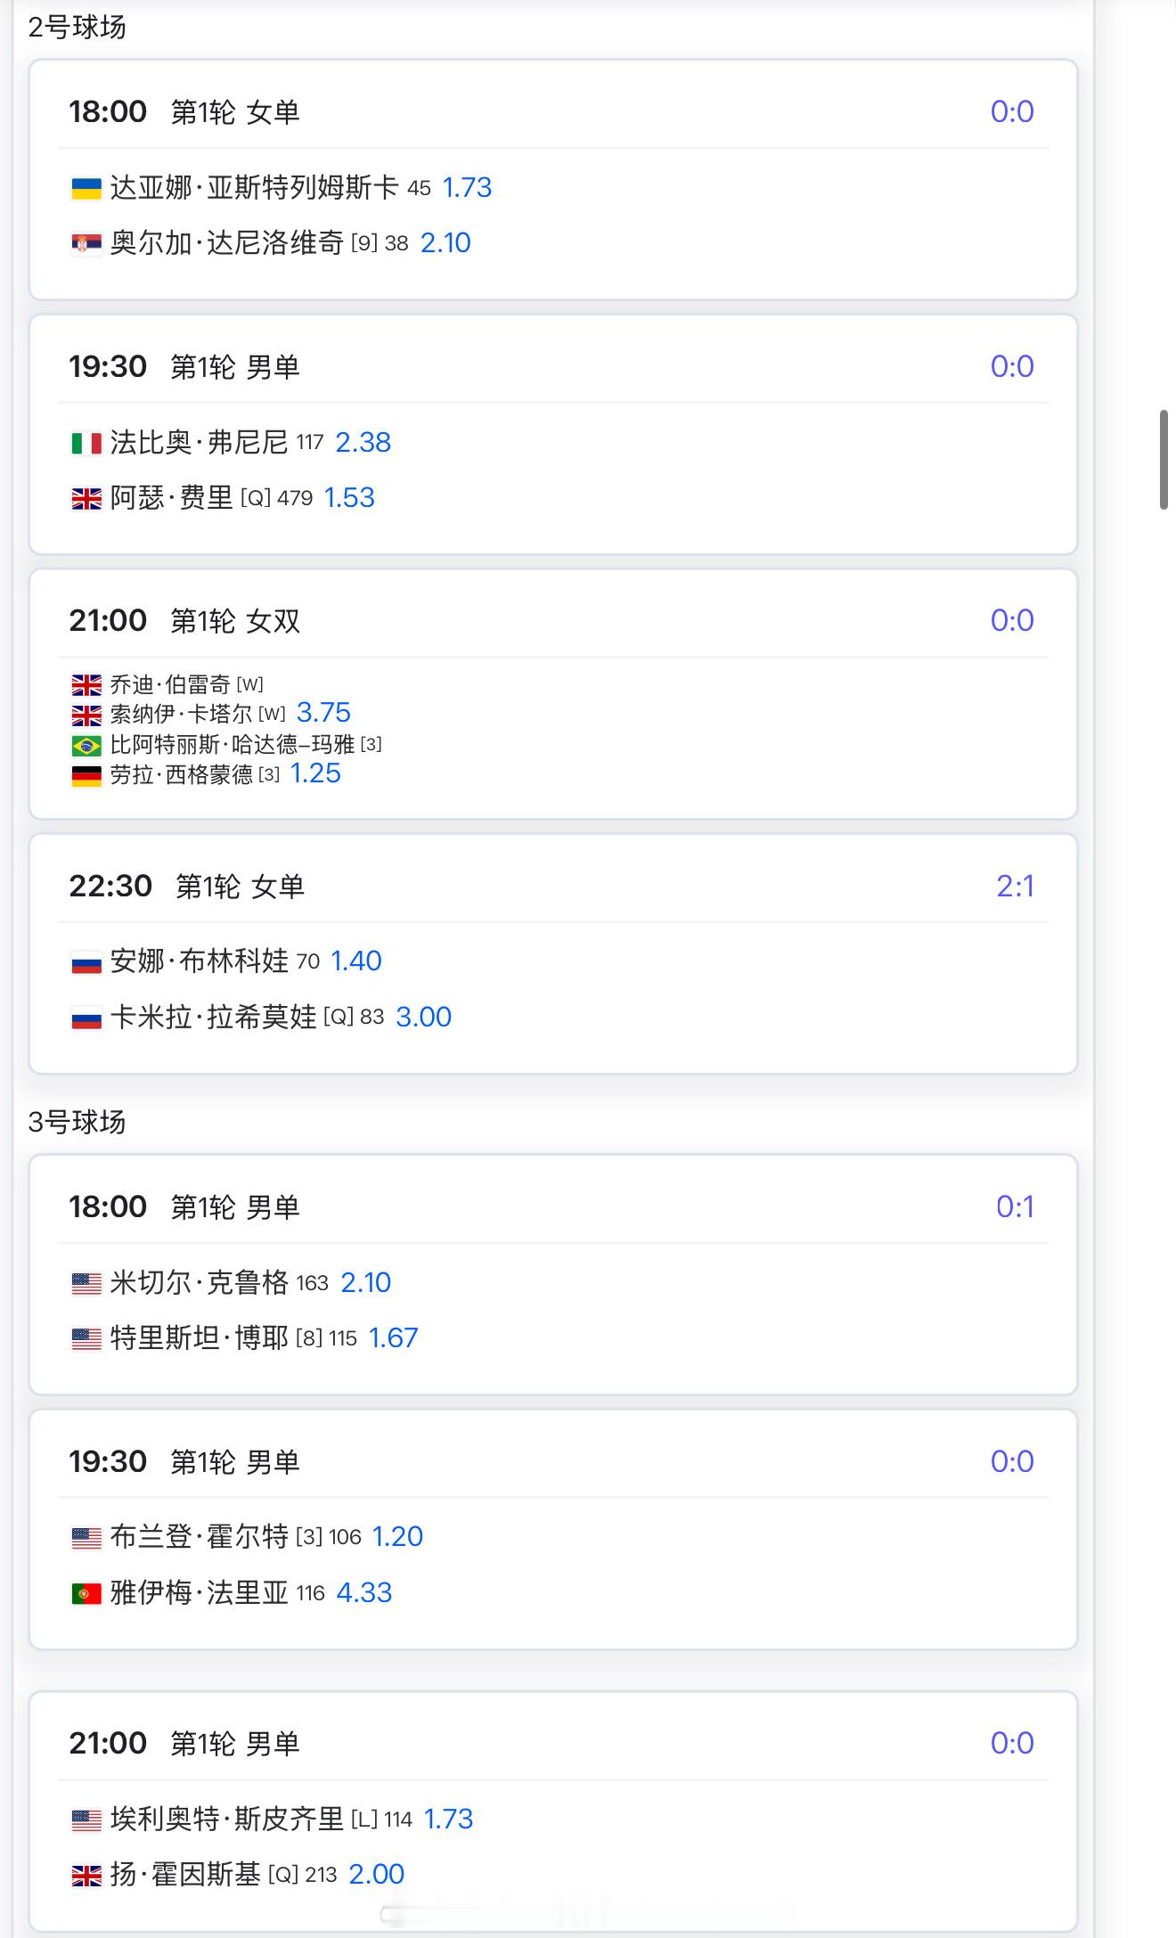
Task: Select the 3.75 odds for the 伯雷奇/卡塔尔 pair
Action: tap(323, 713)
